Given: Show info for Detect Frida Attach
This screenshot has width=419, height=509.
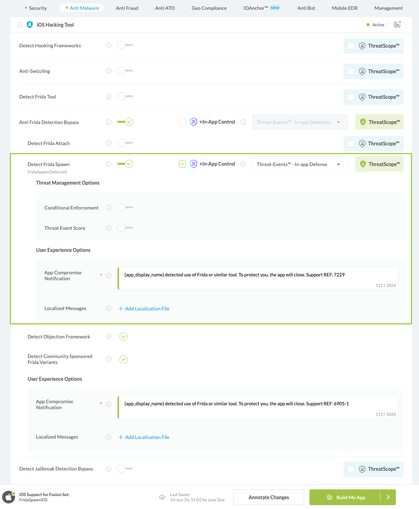Looking at the screenshot, I should click(109, 143).
